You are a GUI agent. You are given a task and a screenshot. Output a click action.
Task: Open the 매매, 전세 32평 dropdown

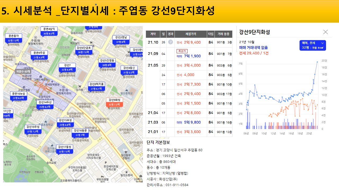[313, 45]
